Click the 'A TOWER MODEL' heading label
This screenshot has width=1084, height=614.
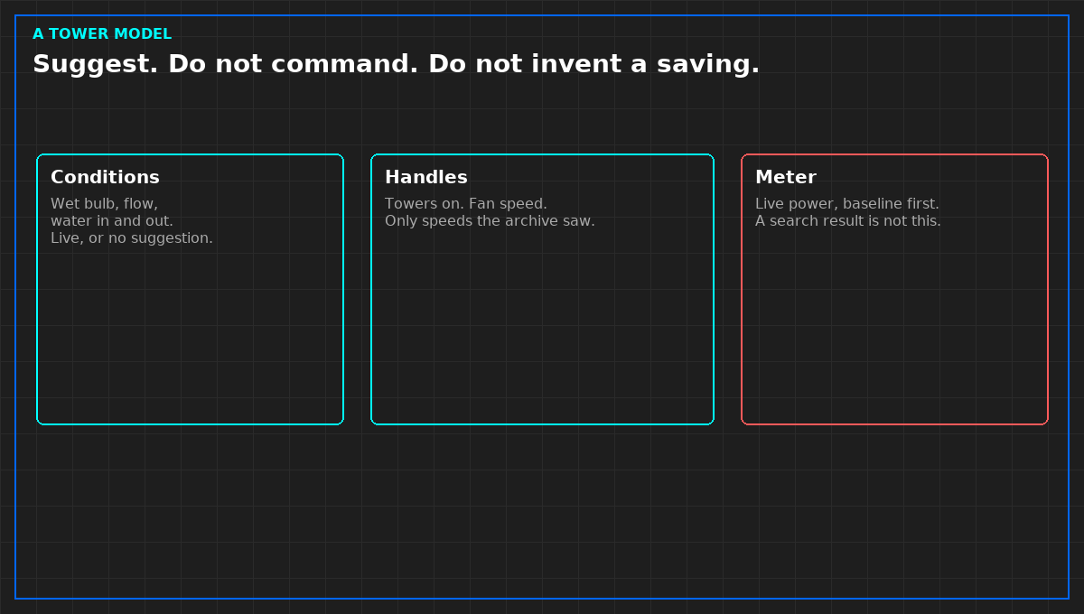click(102, 34)
